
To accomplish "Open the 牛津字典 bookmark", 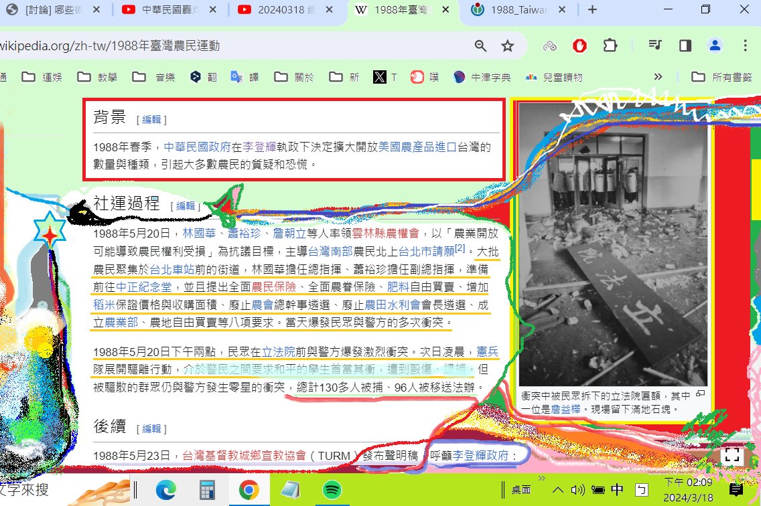I will tap(482, 77).
